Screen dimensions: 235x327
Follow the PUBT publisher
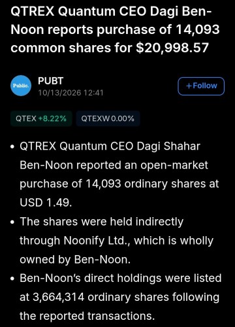201,86
